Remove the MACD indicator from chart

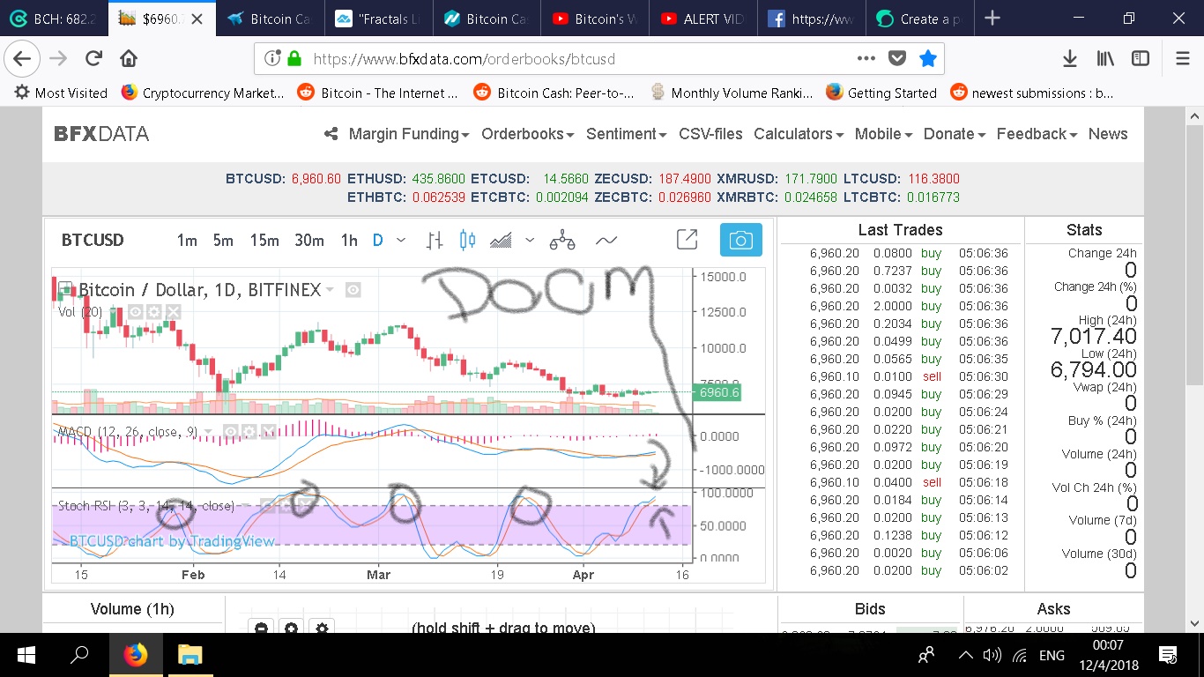[268, 432]
